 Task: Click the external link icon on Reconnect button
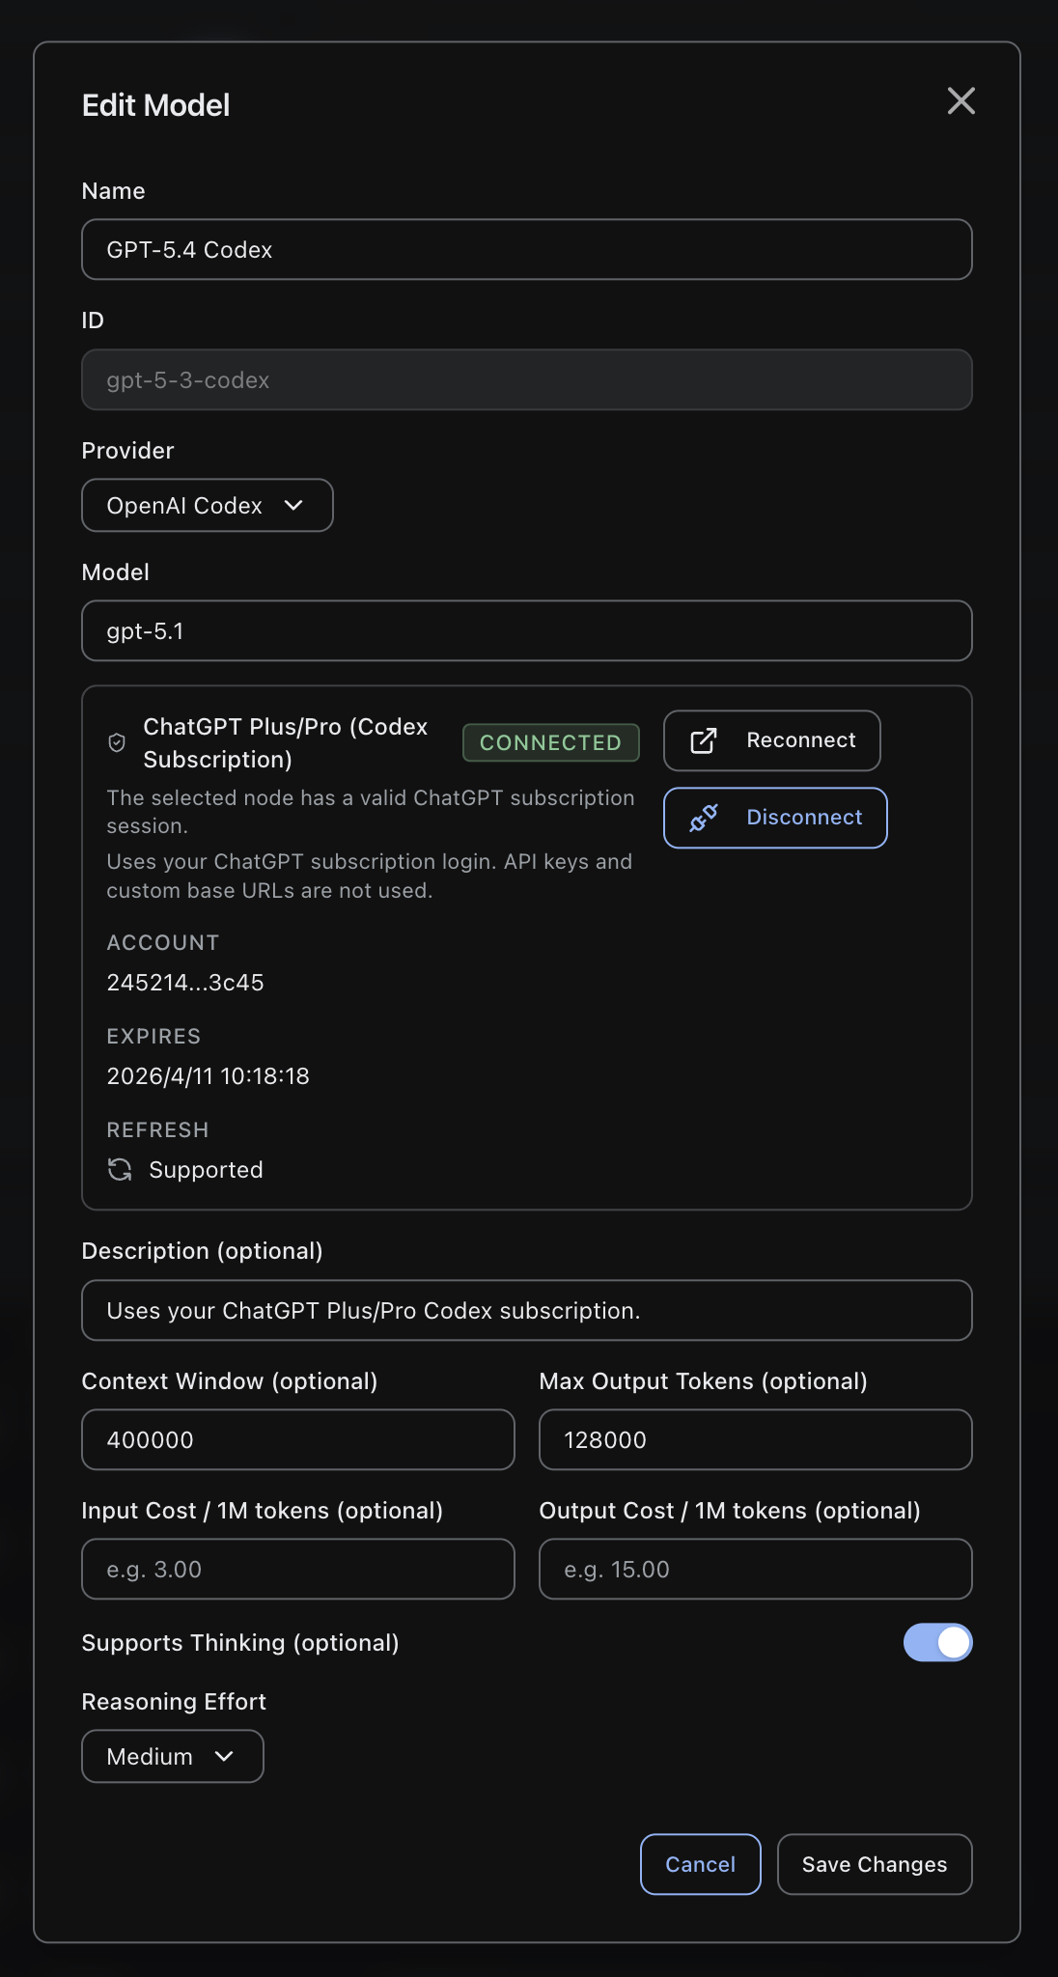tap(704, 741)
